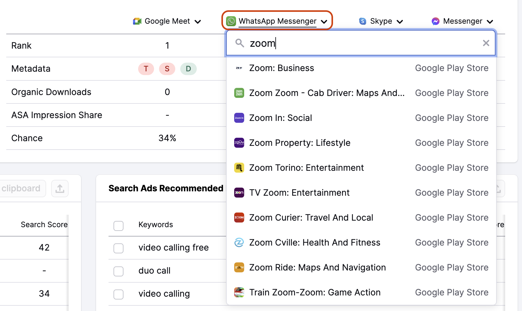
Task: Open the Messenger dropdown chevron
Action: click(x=490, y=22)
